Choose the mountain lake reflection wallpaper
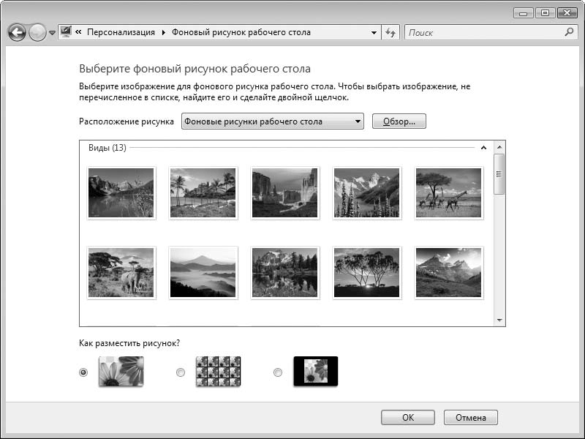 121,192
